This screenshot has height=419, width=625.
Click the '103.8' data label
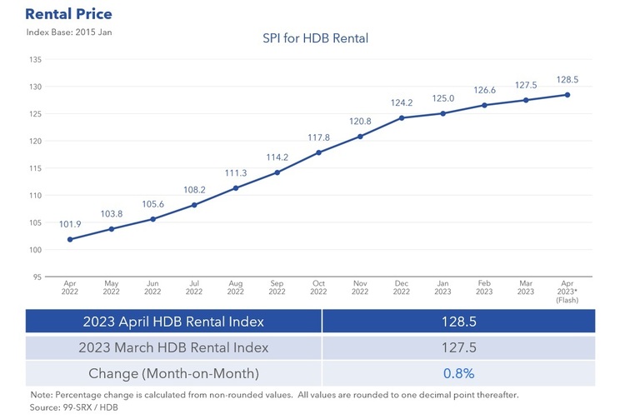point(112,214)
